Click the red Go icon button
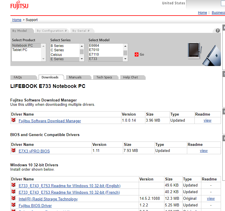This screenshot has width=225, height=211. click(136, 54)
